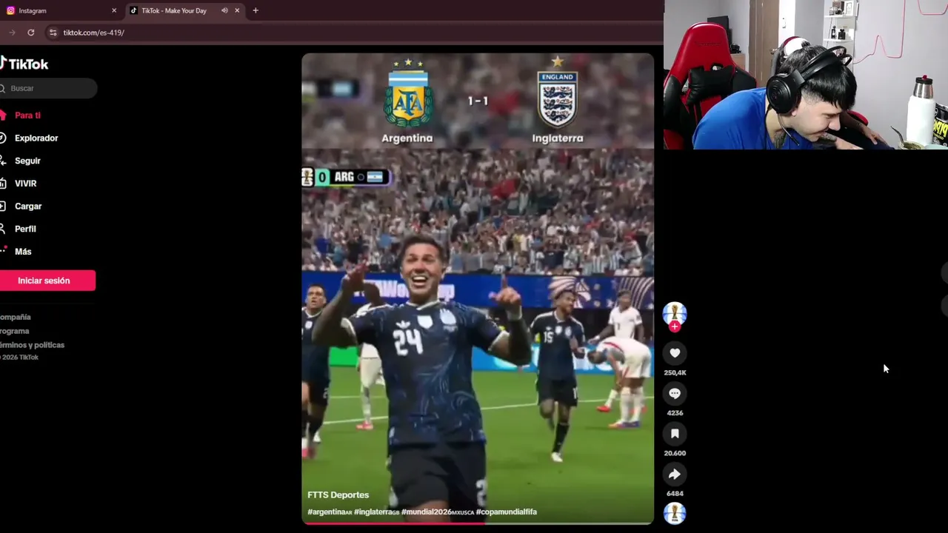Open the FTTS Deportes creator name
The height and width of the screenshot is (533, 948).
click(338, 495)
